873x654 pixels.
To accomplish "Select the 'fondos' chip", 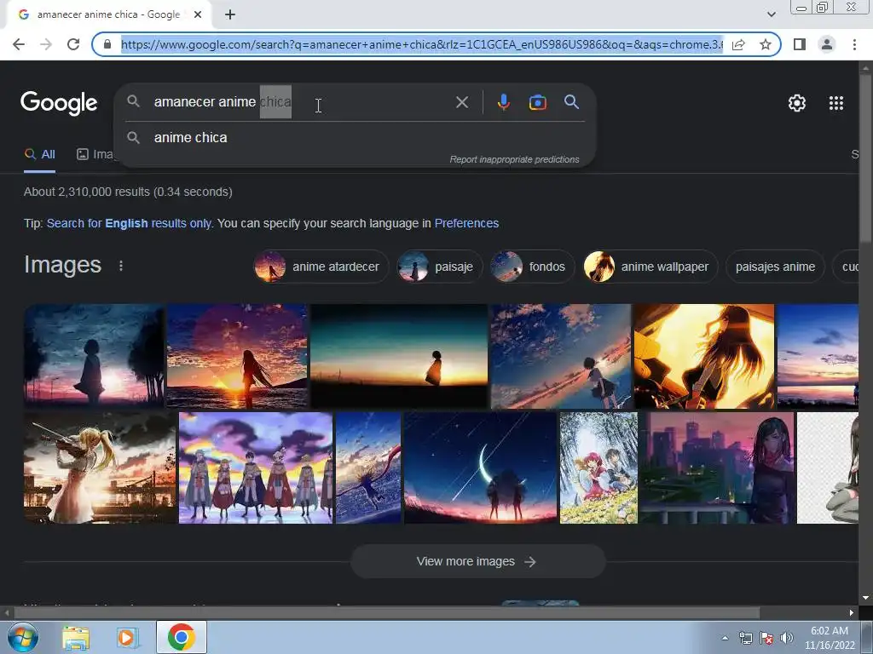I will 532,267.
